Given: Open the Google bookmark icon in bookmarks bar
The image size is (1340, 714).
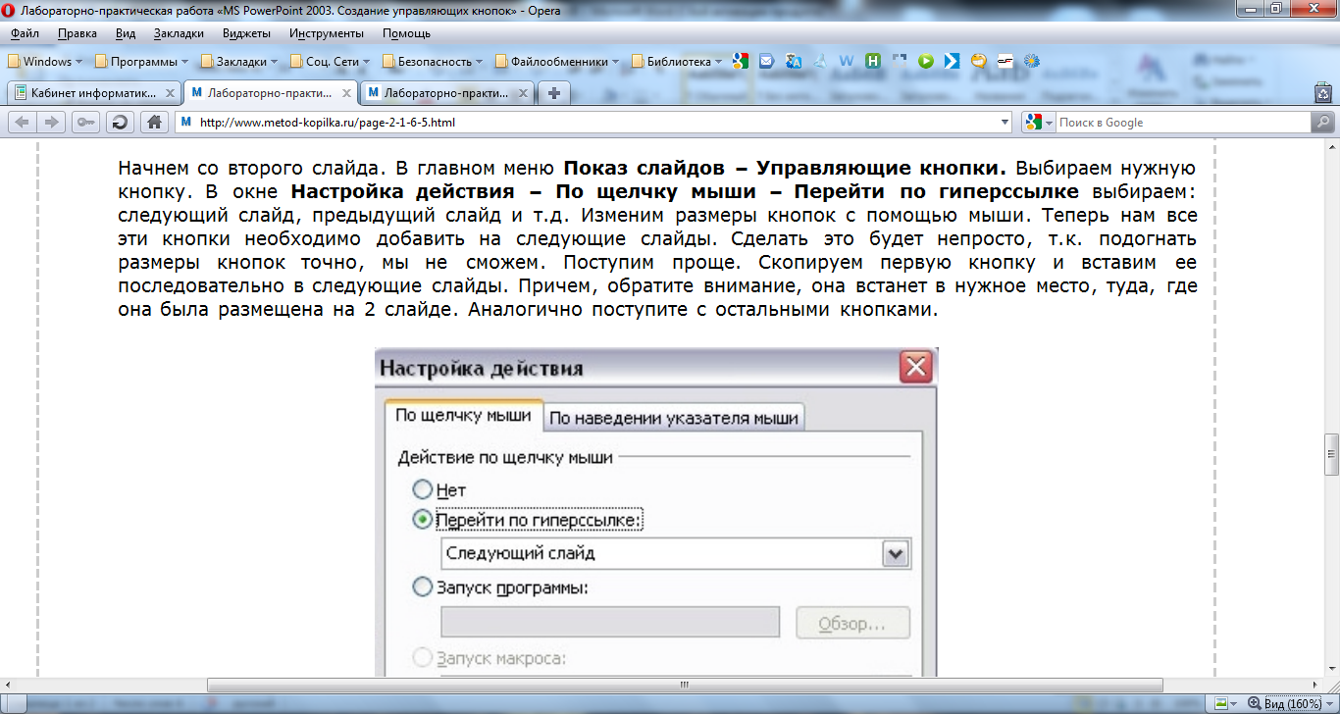Looking at the screenshot, I should 741,61.
